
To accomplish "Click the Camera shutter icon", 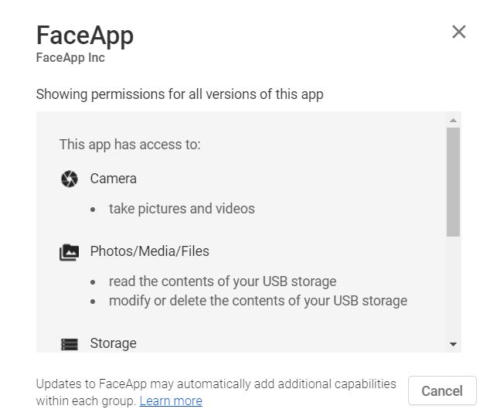I will pyautogui.click(x=70, y=179).
